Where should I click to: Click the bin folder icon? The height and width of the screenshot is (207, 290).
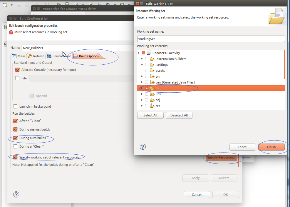(x=152, y=76)
